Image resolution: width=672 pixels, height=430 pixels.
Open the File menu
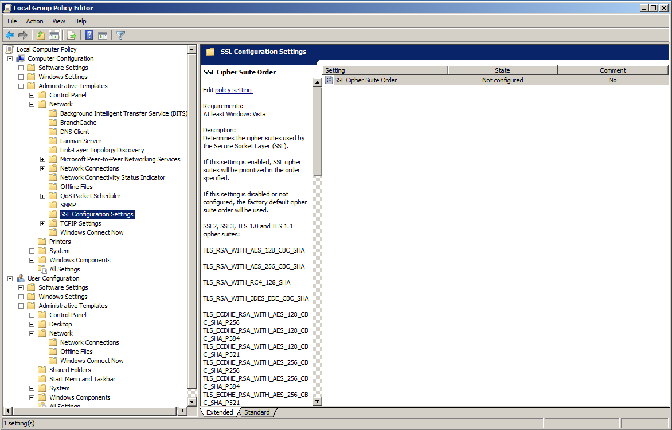[13, 21]
